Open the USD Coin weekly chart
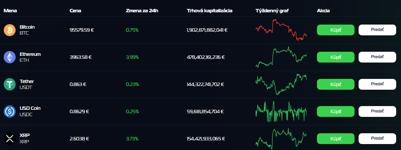Screen dimensions: 401x150 (281, 111)
